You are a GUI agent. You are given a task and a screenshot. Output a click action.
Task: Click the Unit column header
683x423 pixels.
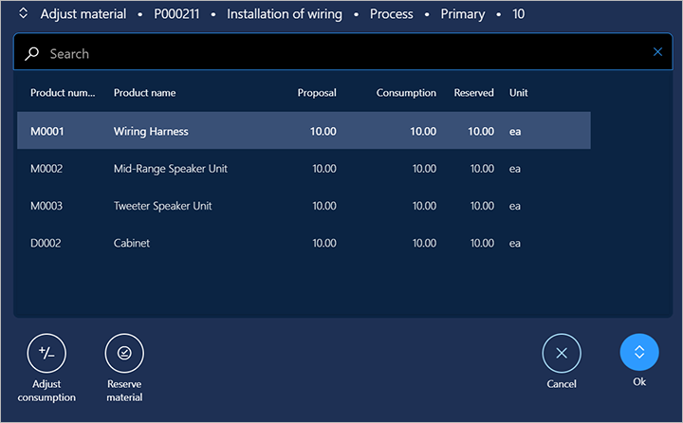click(x=518, y=93)
